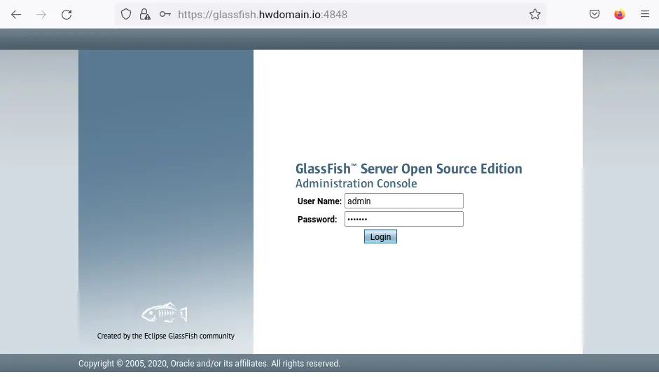Reload the current page
The height and width of the screenshot is (377, 659).
tap(67, 15)
